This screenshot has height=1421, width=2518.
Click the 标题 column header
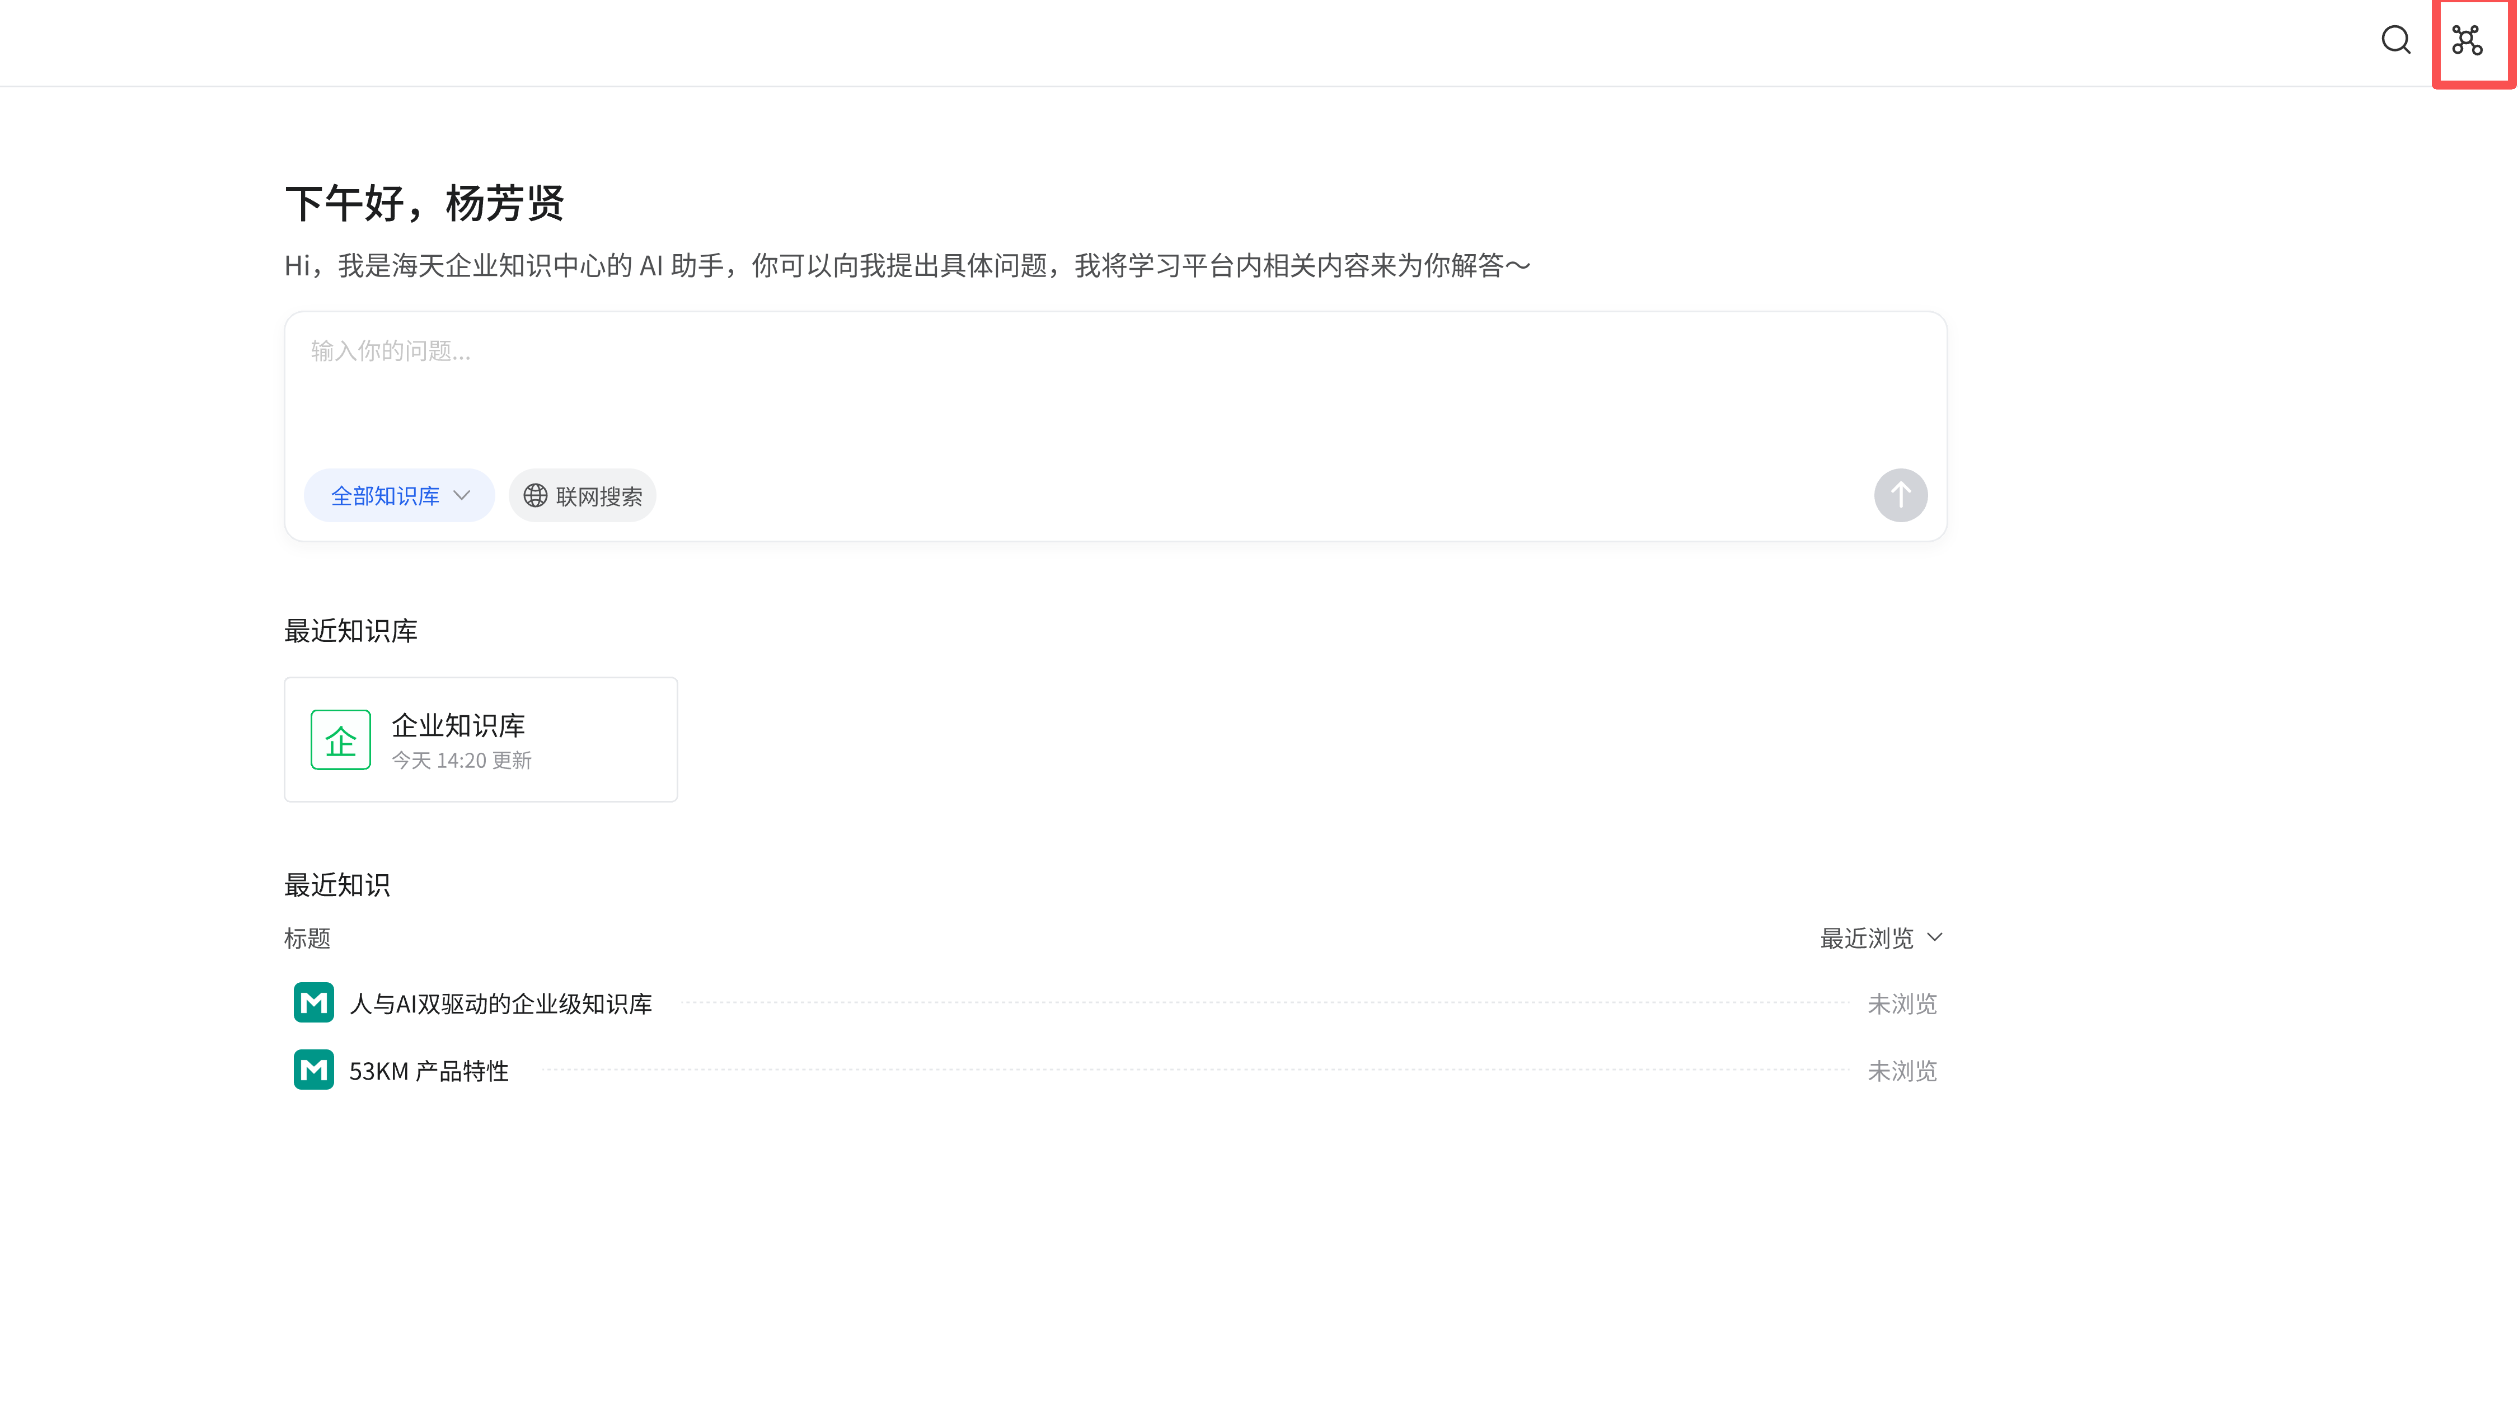coord(307,938)
